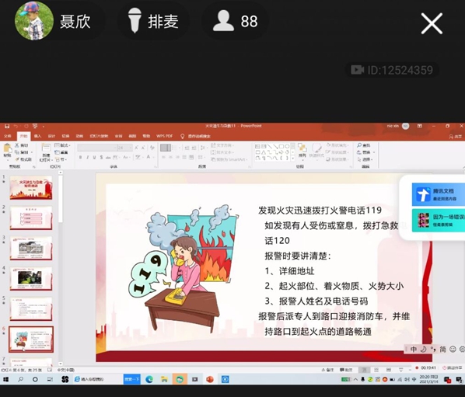The image size is (465, 397).
Task: Select slide 2 thumbnail
Action: [31, 218]
